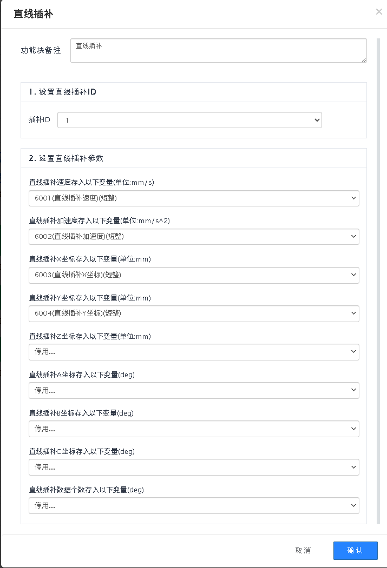Open the 数据个数 variable dropdown

point(194,505)
